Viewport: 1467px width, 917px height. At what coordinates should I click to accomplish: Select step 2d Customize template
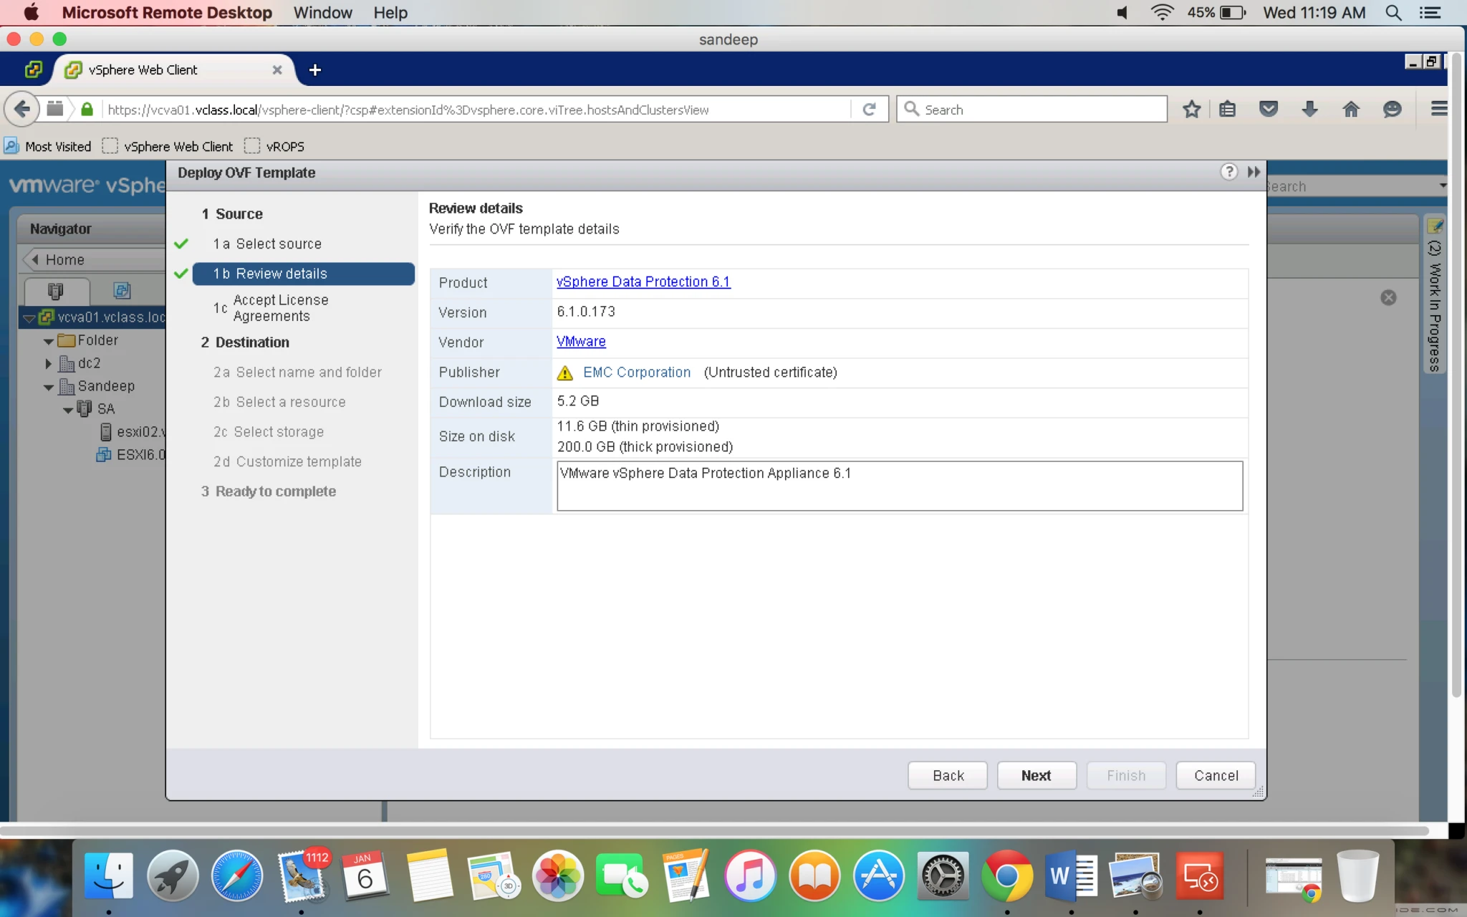pos(287,461)
